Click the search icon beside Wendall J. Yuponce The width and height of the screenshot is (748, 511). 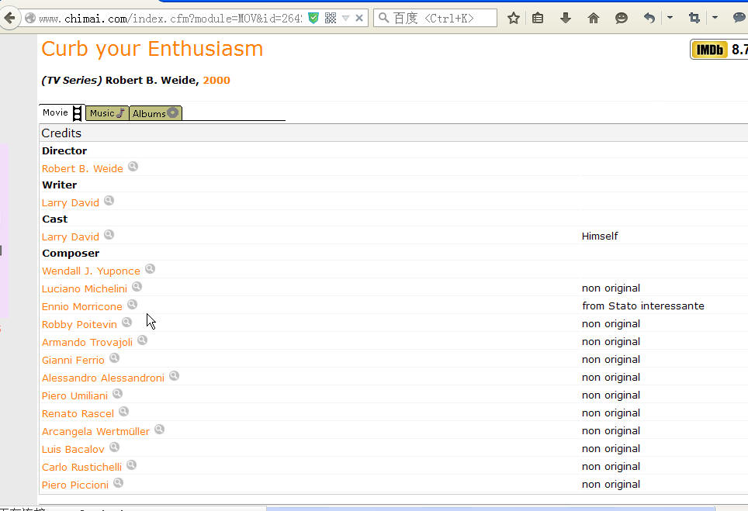151,269
